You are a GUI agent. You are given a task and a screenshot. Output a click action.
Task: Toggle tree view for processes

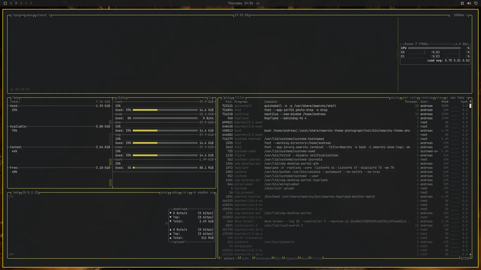coord(440,98)
